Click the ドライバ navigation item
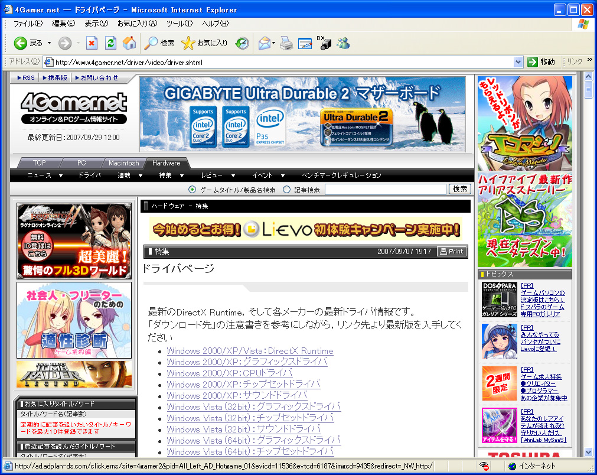Viewport: 597px width, 475px height. (90, 175)
